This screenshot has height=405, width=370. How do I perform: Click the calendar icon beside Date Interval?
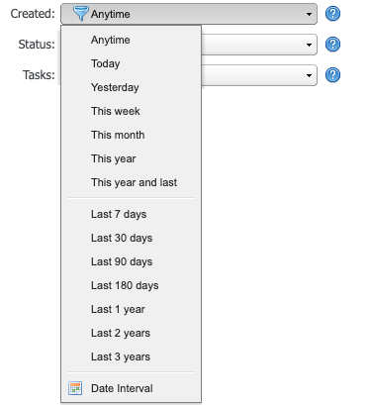(75, 388)
